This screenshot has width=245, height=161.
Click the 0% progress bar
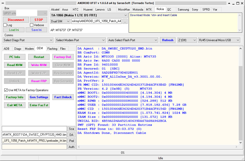(122, 153)
